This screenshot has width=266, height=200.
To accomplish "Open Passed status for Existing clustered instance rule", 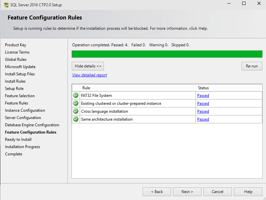I will click(x=203, y=103).
